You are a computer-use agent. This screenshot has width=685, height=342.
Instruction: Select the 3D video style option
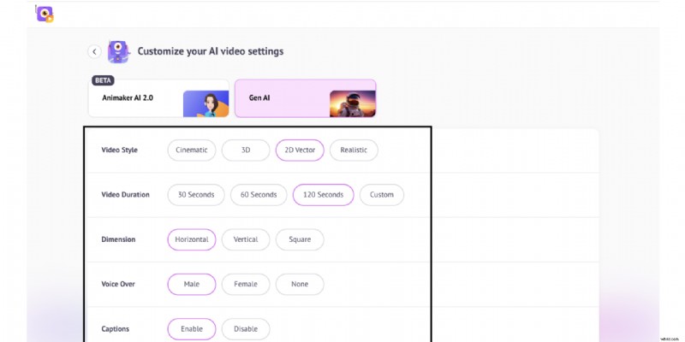tap(245, 150)
